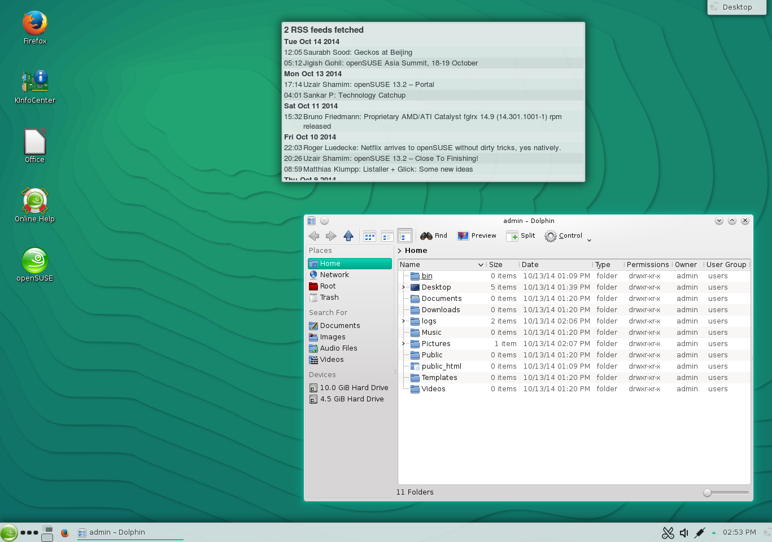Viewport: 772px width, 542px height.
Task: Open the Control menu in Dolphin
Action: coord(564,236)
